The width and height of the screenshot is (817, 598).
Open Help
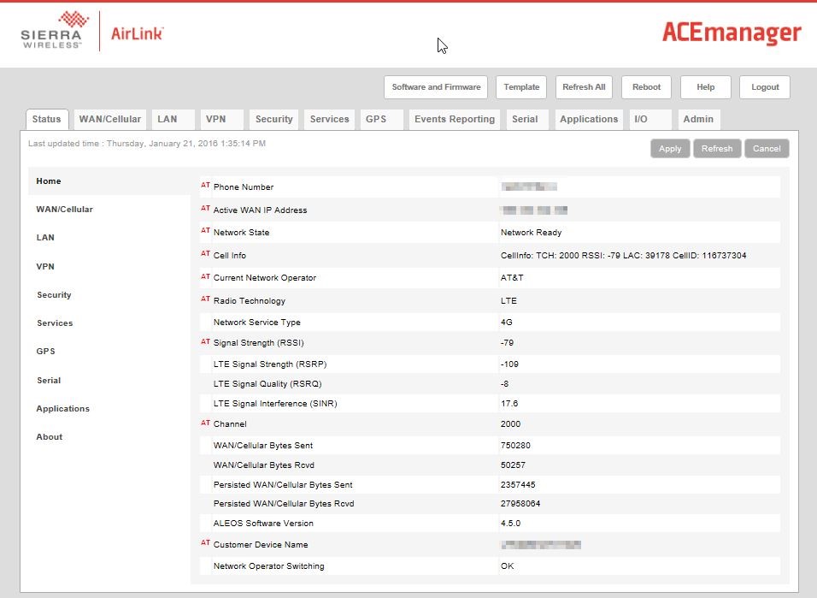[x=706, y=87]
